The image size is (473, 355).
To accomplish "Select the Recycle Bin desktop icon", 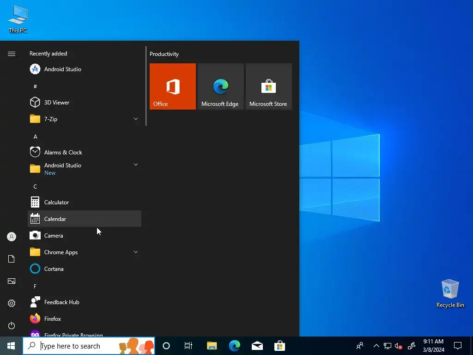I will (450, 294).
